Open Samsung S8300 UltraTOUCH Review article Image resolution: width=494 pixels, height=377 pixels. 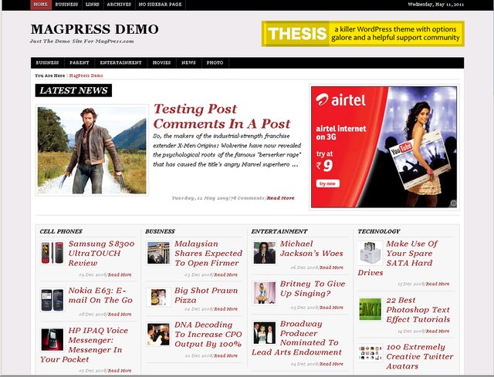click(x=101, y=254)
